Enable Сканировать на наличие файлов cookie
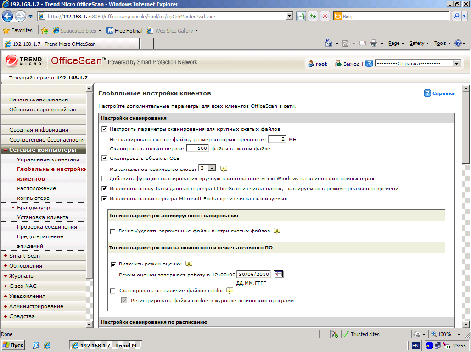Viewport: 471px width, 352px height. [112, 291]
